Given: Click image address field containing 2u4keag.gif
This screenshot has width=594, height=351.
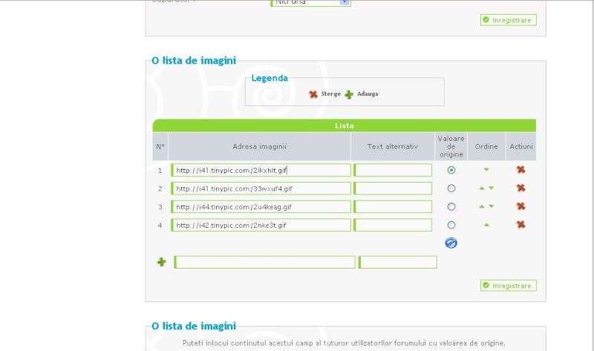Looking at the screenshot, I should [x=261, y=207].
